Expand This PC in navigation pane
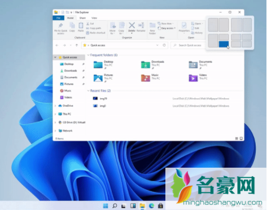267x210 pixels. click(x=55, y=114)
